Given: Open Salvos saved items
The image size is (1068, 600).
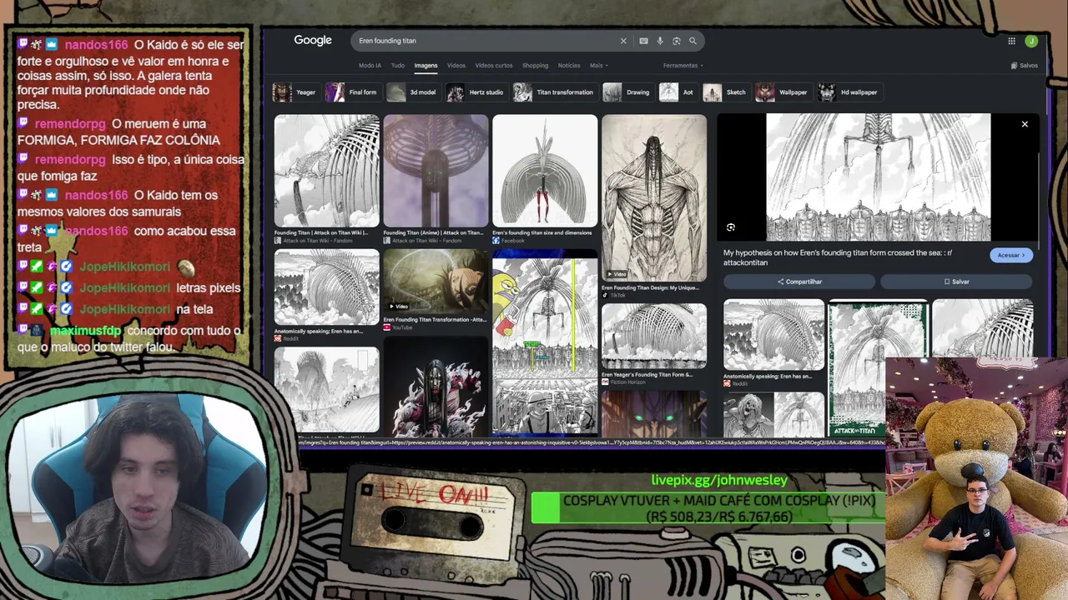Looking at the screenshot, I should click(x=1025, y=66).
